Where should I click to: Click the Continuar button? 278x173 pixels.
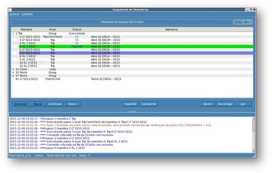(x=55, y=104)
